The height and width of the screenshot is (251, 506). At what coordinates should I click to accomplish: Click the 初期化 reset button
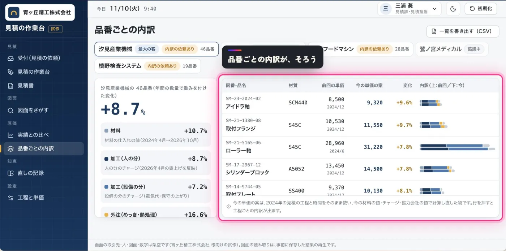click(481, 9)
